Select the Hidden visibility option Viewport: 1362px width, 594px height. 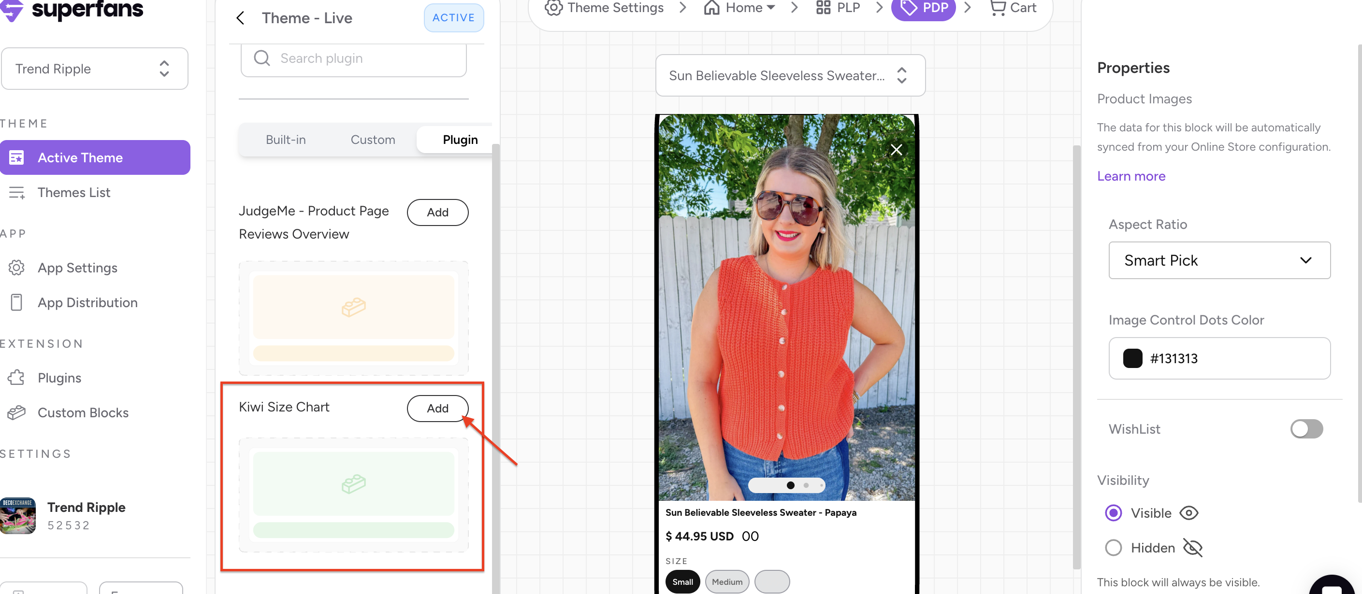pos(1113,548)
